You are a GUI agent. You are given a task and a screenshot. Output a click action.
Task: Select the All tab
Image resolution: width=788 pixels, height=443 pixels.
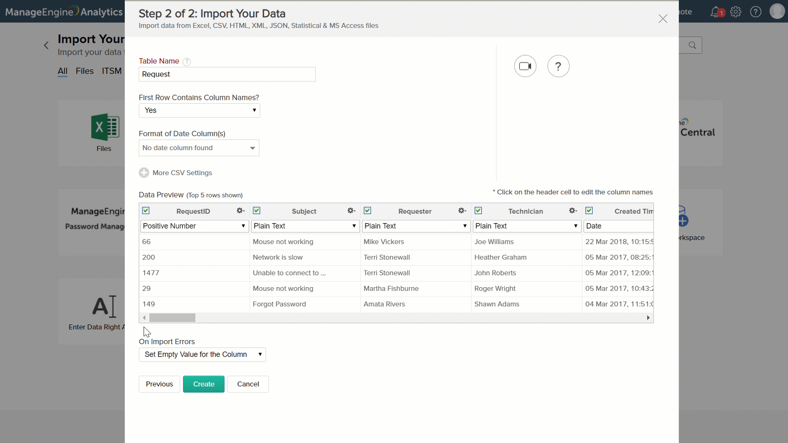pyautogui.click(x=63, y=71)
